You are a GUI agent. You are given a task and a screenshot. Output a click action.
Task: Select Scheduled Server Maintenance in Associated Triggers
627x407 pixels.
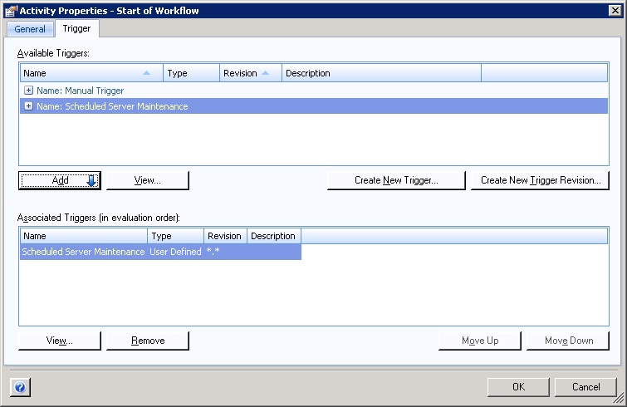pyautogui.click(x=83, y=252)
